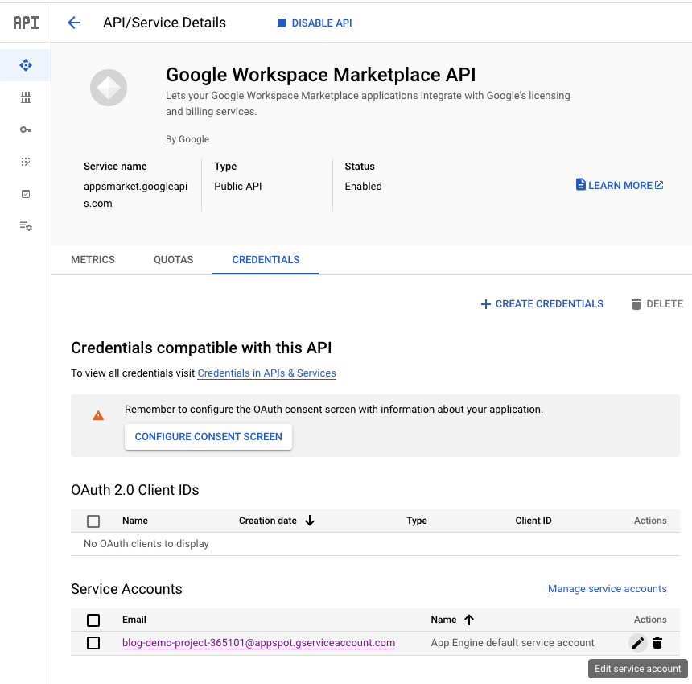Open the Page usage agreements sidebar icon
The width and height of the screenshot is (692, 684).
pos(26,226)
